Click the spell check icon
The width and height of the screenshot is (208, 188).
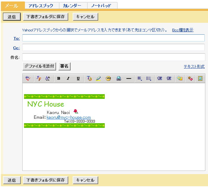(28, 78)
